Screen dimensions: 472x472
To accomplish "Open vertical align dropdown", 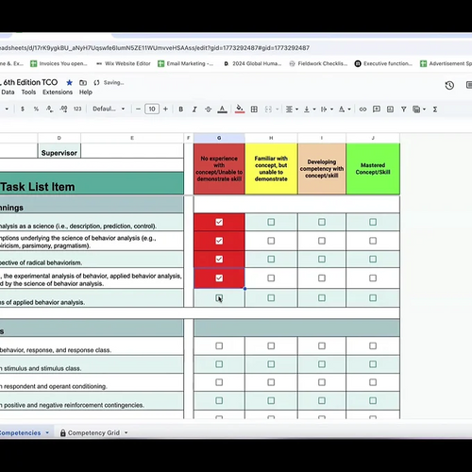I will 310,109.
